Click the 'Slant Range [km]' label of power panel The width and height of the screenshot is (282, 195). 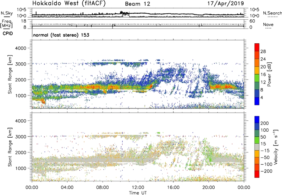pos(10,74)
